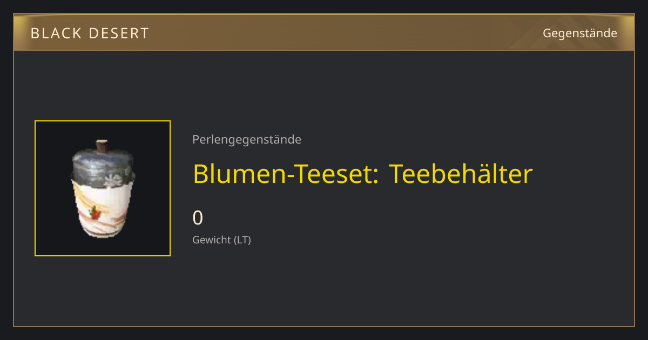648x340 pixels.
Task: Click the golden header banner center
Action: click(324, 32)
